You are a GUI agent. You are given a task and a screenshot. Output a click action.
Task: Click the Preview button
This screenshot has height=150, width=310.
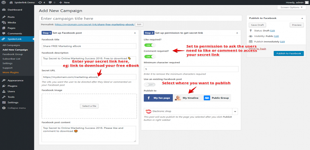coord(296,25)
